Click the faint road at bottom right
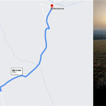This screenshot has height=106, width=106. tap(66, 97)
